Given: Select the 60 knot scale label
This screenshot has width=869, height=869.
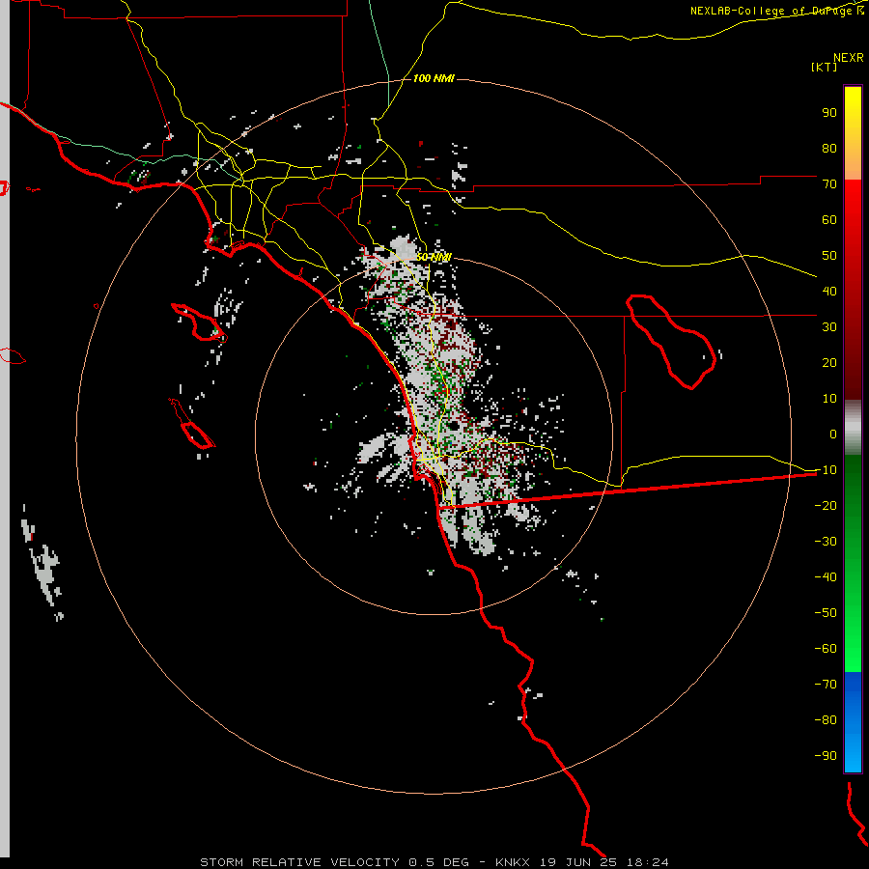Looking at the screenshot, I should point(829,220).
